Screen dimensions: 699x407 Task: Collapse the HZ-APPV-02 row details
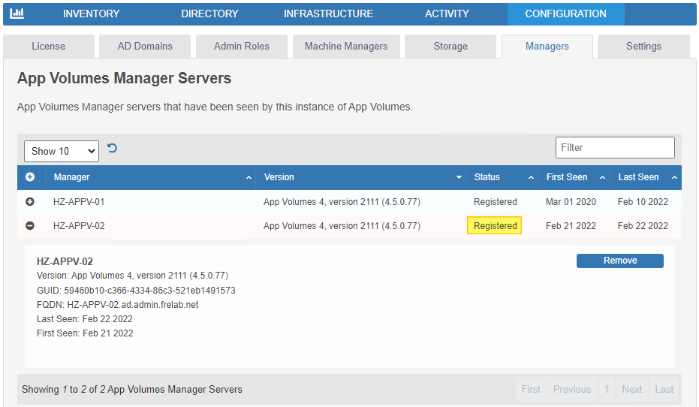(x=30, y=226)
